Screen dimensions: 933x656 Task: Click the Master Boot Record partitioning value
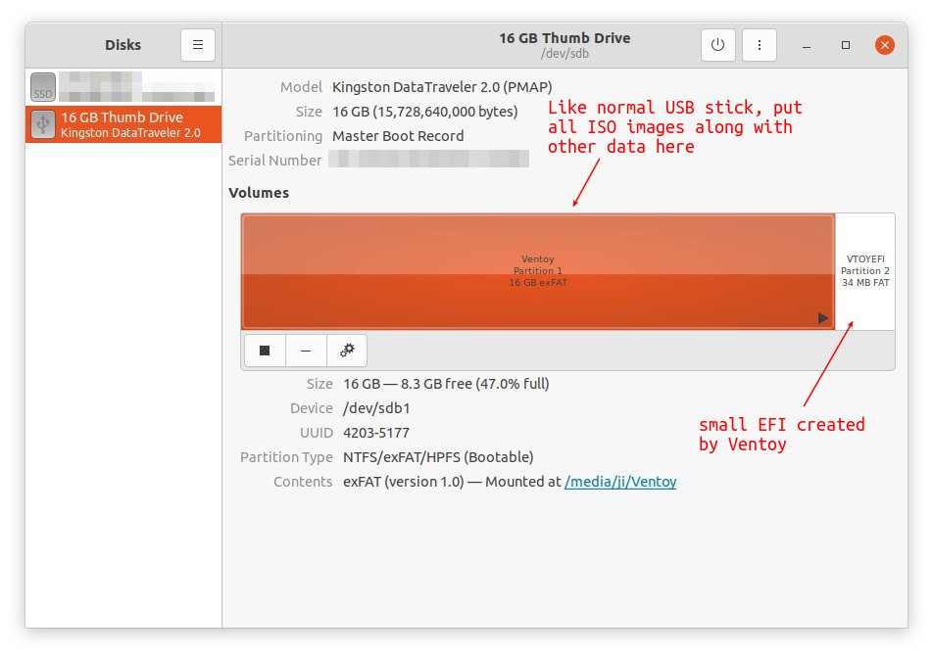[398, 136]
